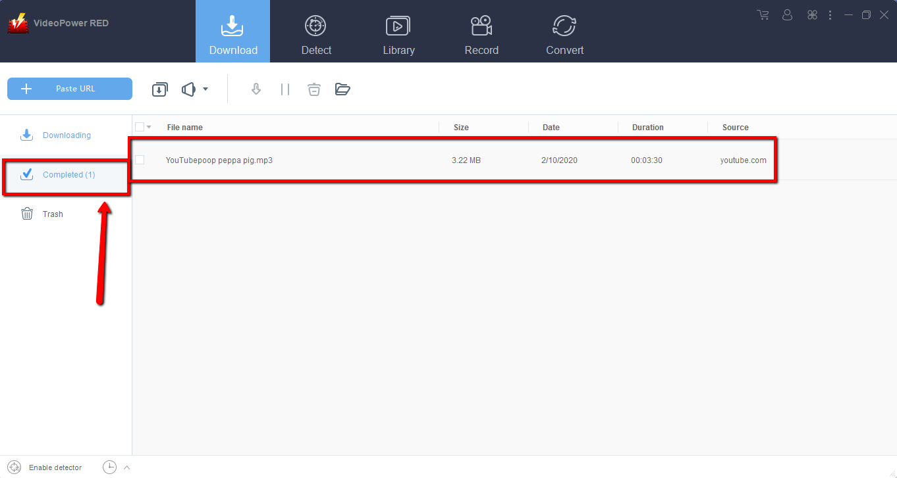897x478 pixels.
Task: Open the downloaded file's containing folder
Action: coord(342,89)
